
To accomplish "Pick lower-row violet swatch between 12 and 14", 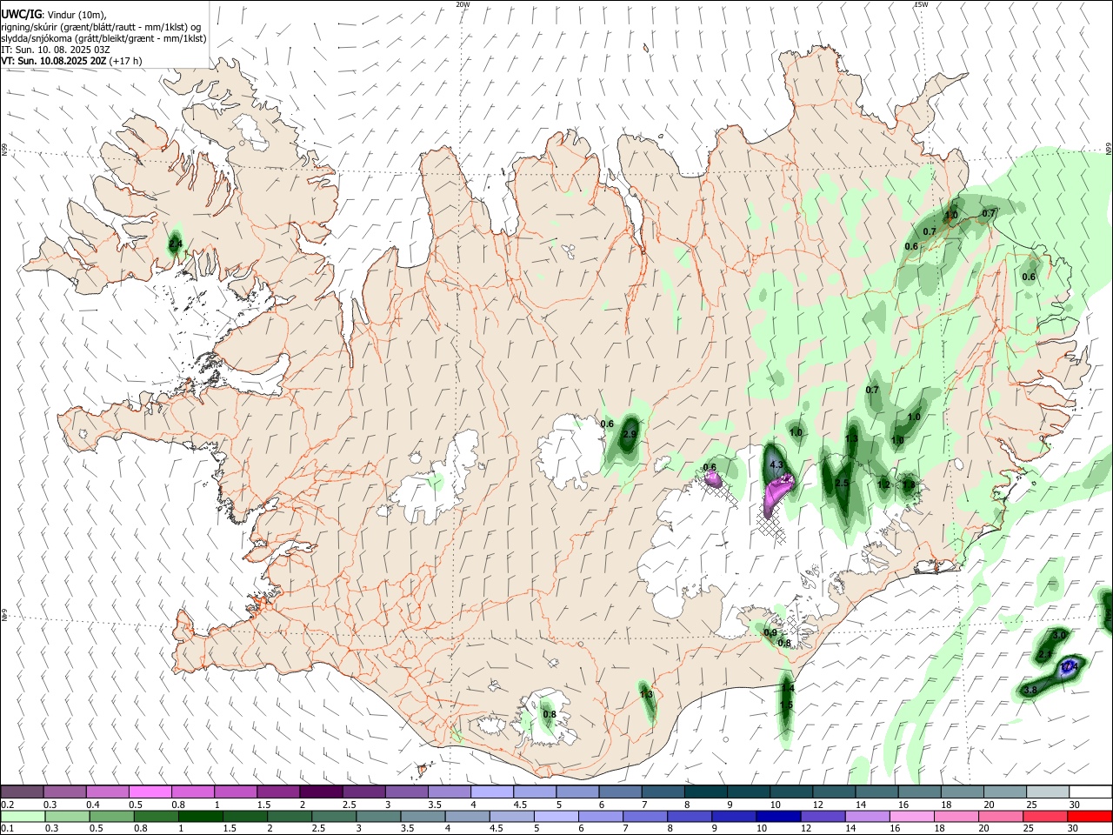I will pos(823,816).
